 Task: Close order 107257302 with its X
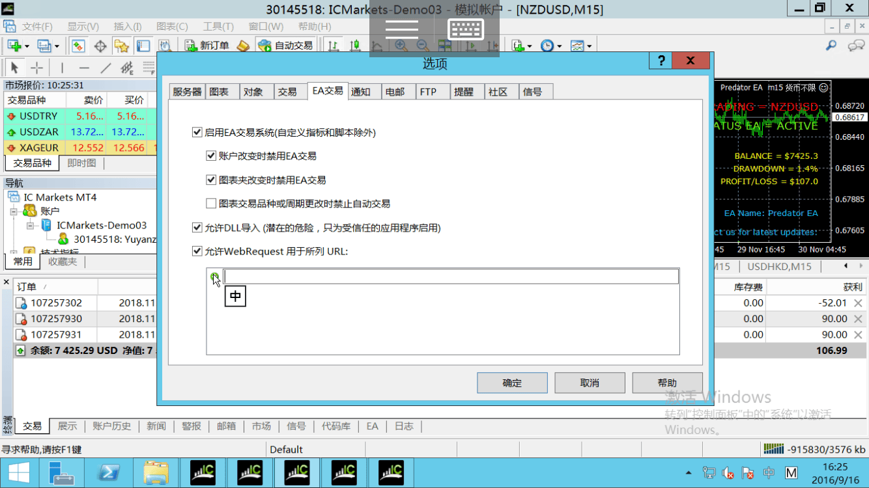(x=859, y=303)
